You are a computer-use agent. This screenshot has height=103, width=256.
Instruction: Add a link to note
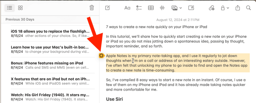211,8
